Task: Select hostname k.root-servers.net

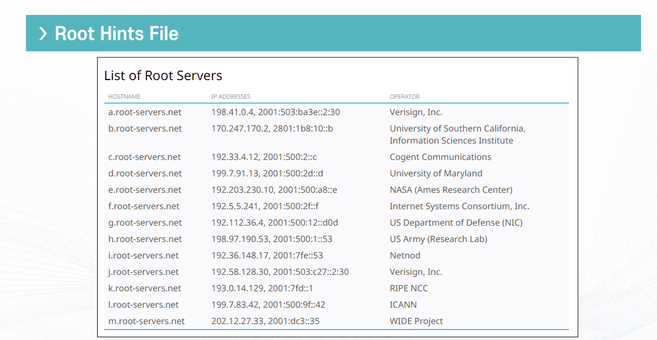Action: point(145,288)
